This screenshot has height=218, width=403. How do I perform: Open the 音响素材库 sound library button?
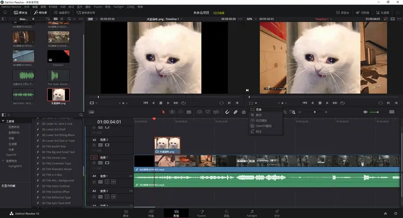[x=86, y=13]
